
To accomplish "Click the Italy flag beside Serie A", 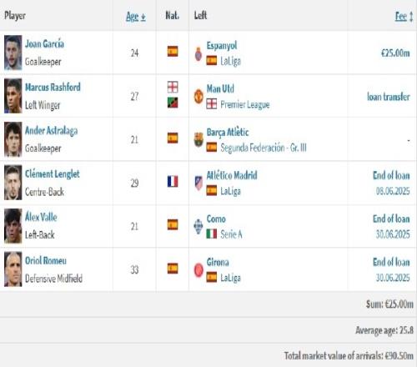I will click(x=212, y=234).
